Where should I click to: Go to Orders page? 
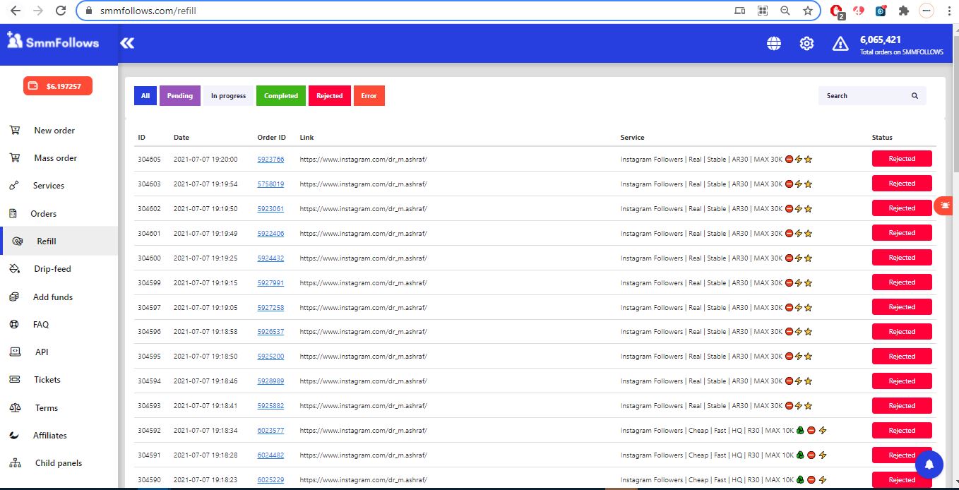tap(44, 214)
